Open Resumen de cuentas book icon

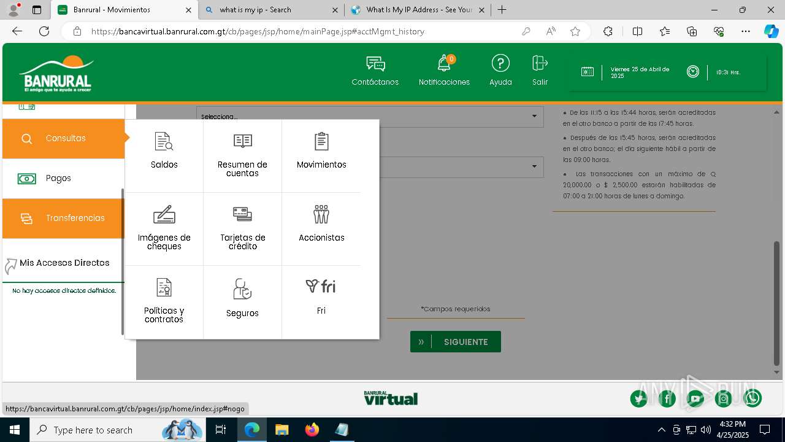pos(243,141)
